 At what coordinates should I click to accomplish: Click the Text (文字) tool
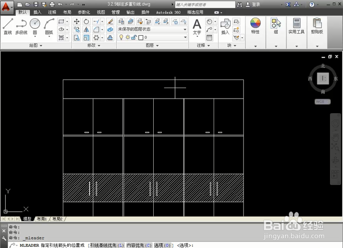[x=197, y=27]
